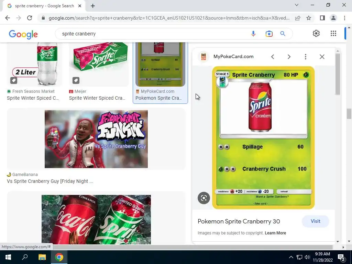The height and width of the screenshot is (264, 352).
Task: Click the page vertical scrollbar thumb
Action: point(349,114)
